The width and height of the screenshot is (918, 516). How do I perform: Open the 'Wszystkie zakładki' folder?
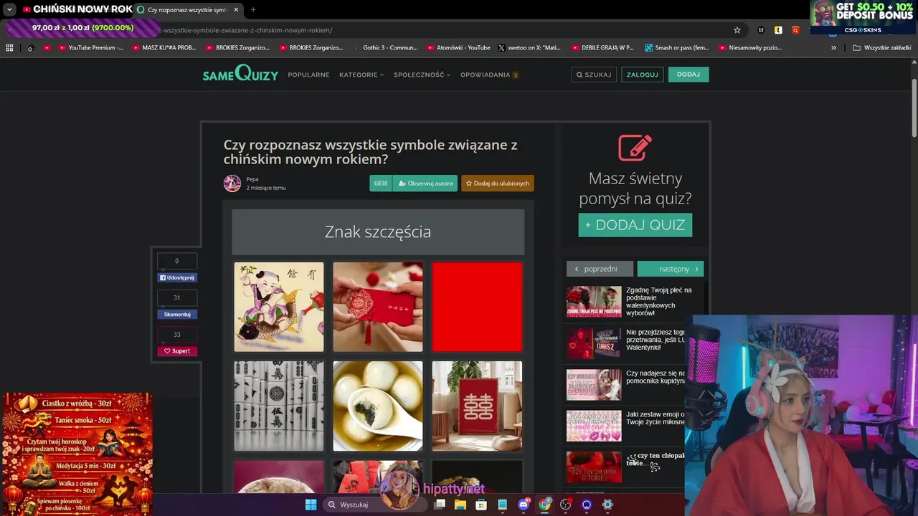882,48
